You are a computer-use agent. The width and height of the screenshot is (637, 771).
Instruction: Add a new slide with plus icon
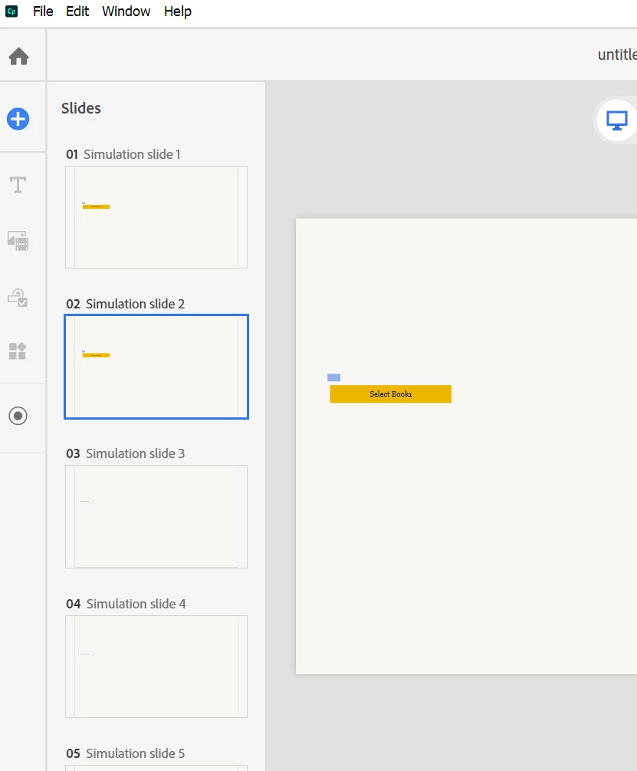tap(18, 119)
